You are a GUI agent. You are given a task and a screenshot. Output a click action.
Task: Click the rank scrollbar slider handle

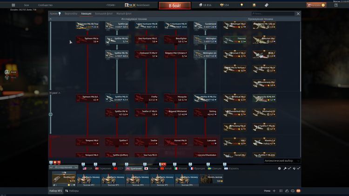(x=51, y=114)
